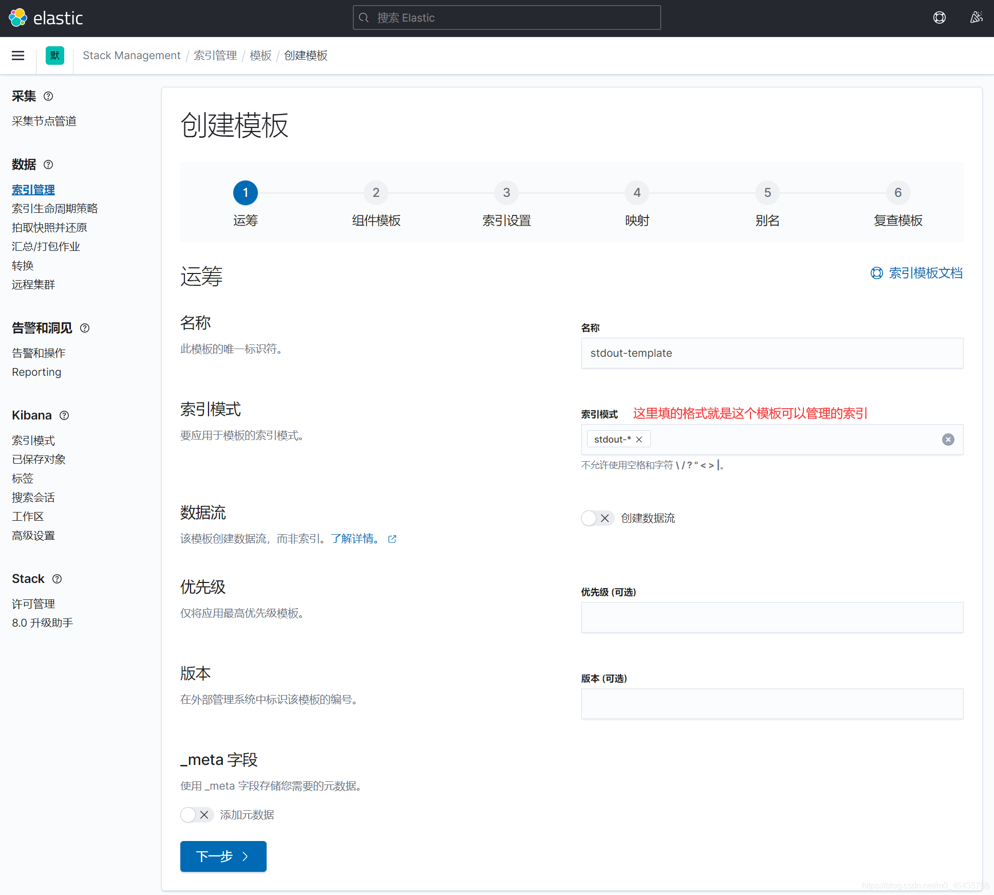Open 工作区 in sidebar
Viewport: 994px width, 895px height.
[x=28, y=517]
